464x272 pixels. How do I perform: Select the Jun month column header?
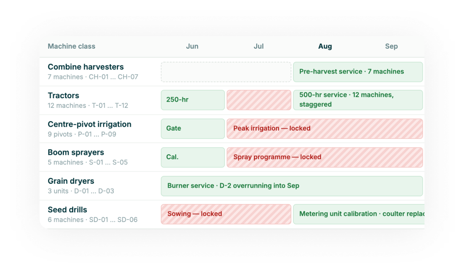click(192, 47)
